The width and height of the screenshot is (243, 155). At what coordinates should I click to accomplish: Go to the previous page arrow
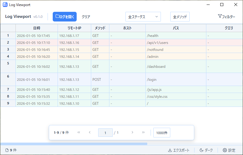pyautogui.click(x=90, y=133)
